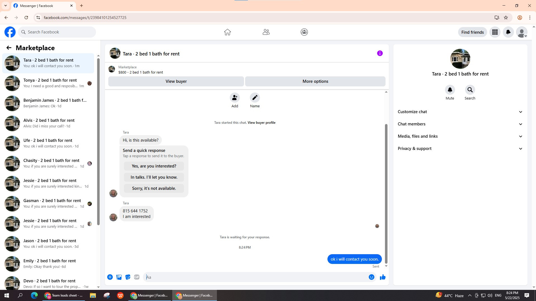
Task: Select the Messenger | Facebook browser tab
Action: click(43, 6)
